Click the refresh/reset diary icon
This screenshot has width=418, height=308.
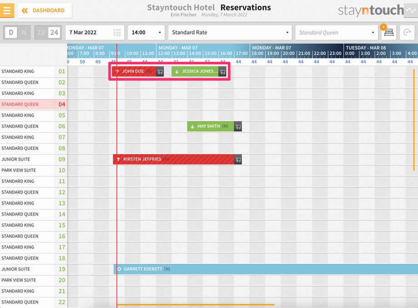(x=407, y=33)
